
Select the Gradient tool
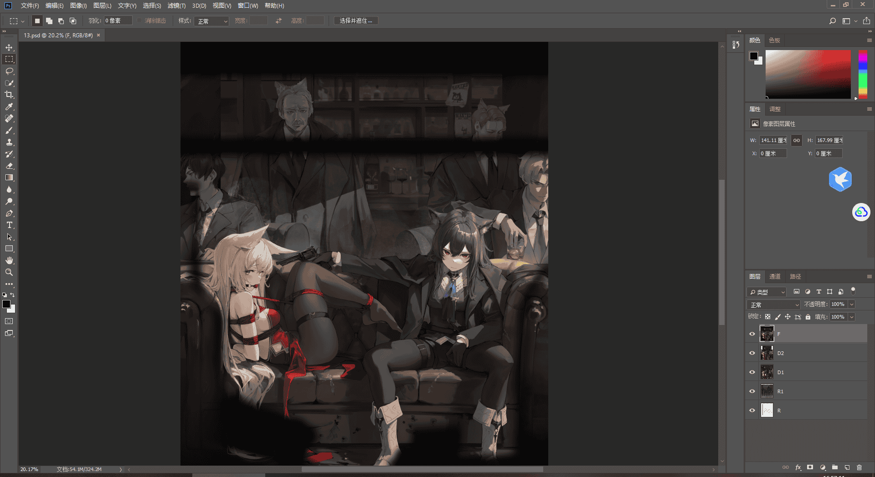pos(9,178)
